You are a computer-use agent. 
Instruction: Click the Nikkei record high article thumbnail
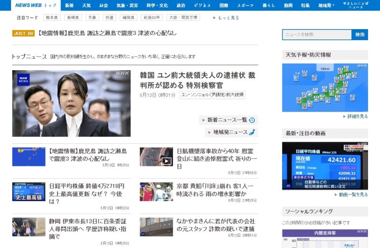(x=29, y=192)
